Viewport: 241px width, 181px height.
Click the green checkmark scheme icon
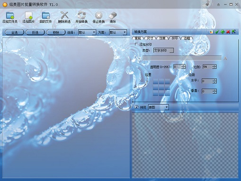(x=217, y=32)
